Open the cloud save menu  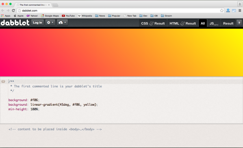click(62, 22)
